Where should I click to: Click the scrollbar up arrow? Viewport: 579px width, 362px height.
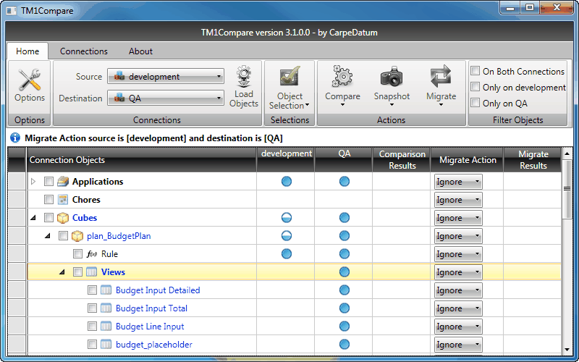click(567, 153)
